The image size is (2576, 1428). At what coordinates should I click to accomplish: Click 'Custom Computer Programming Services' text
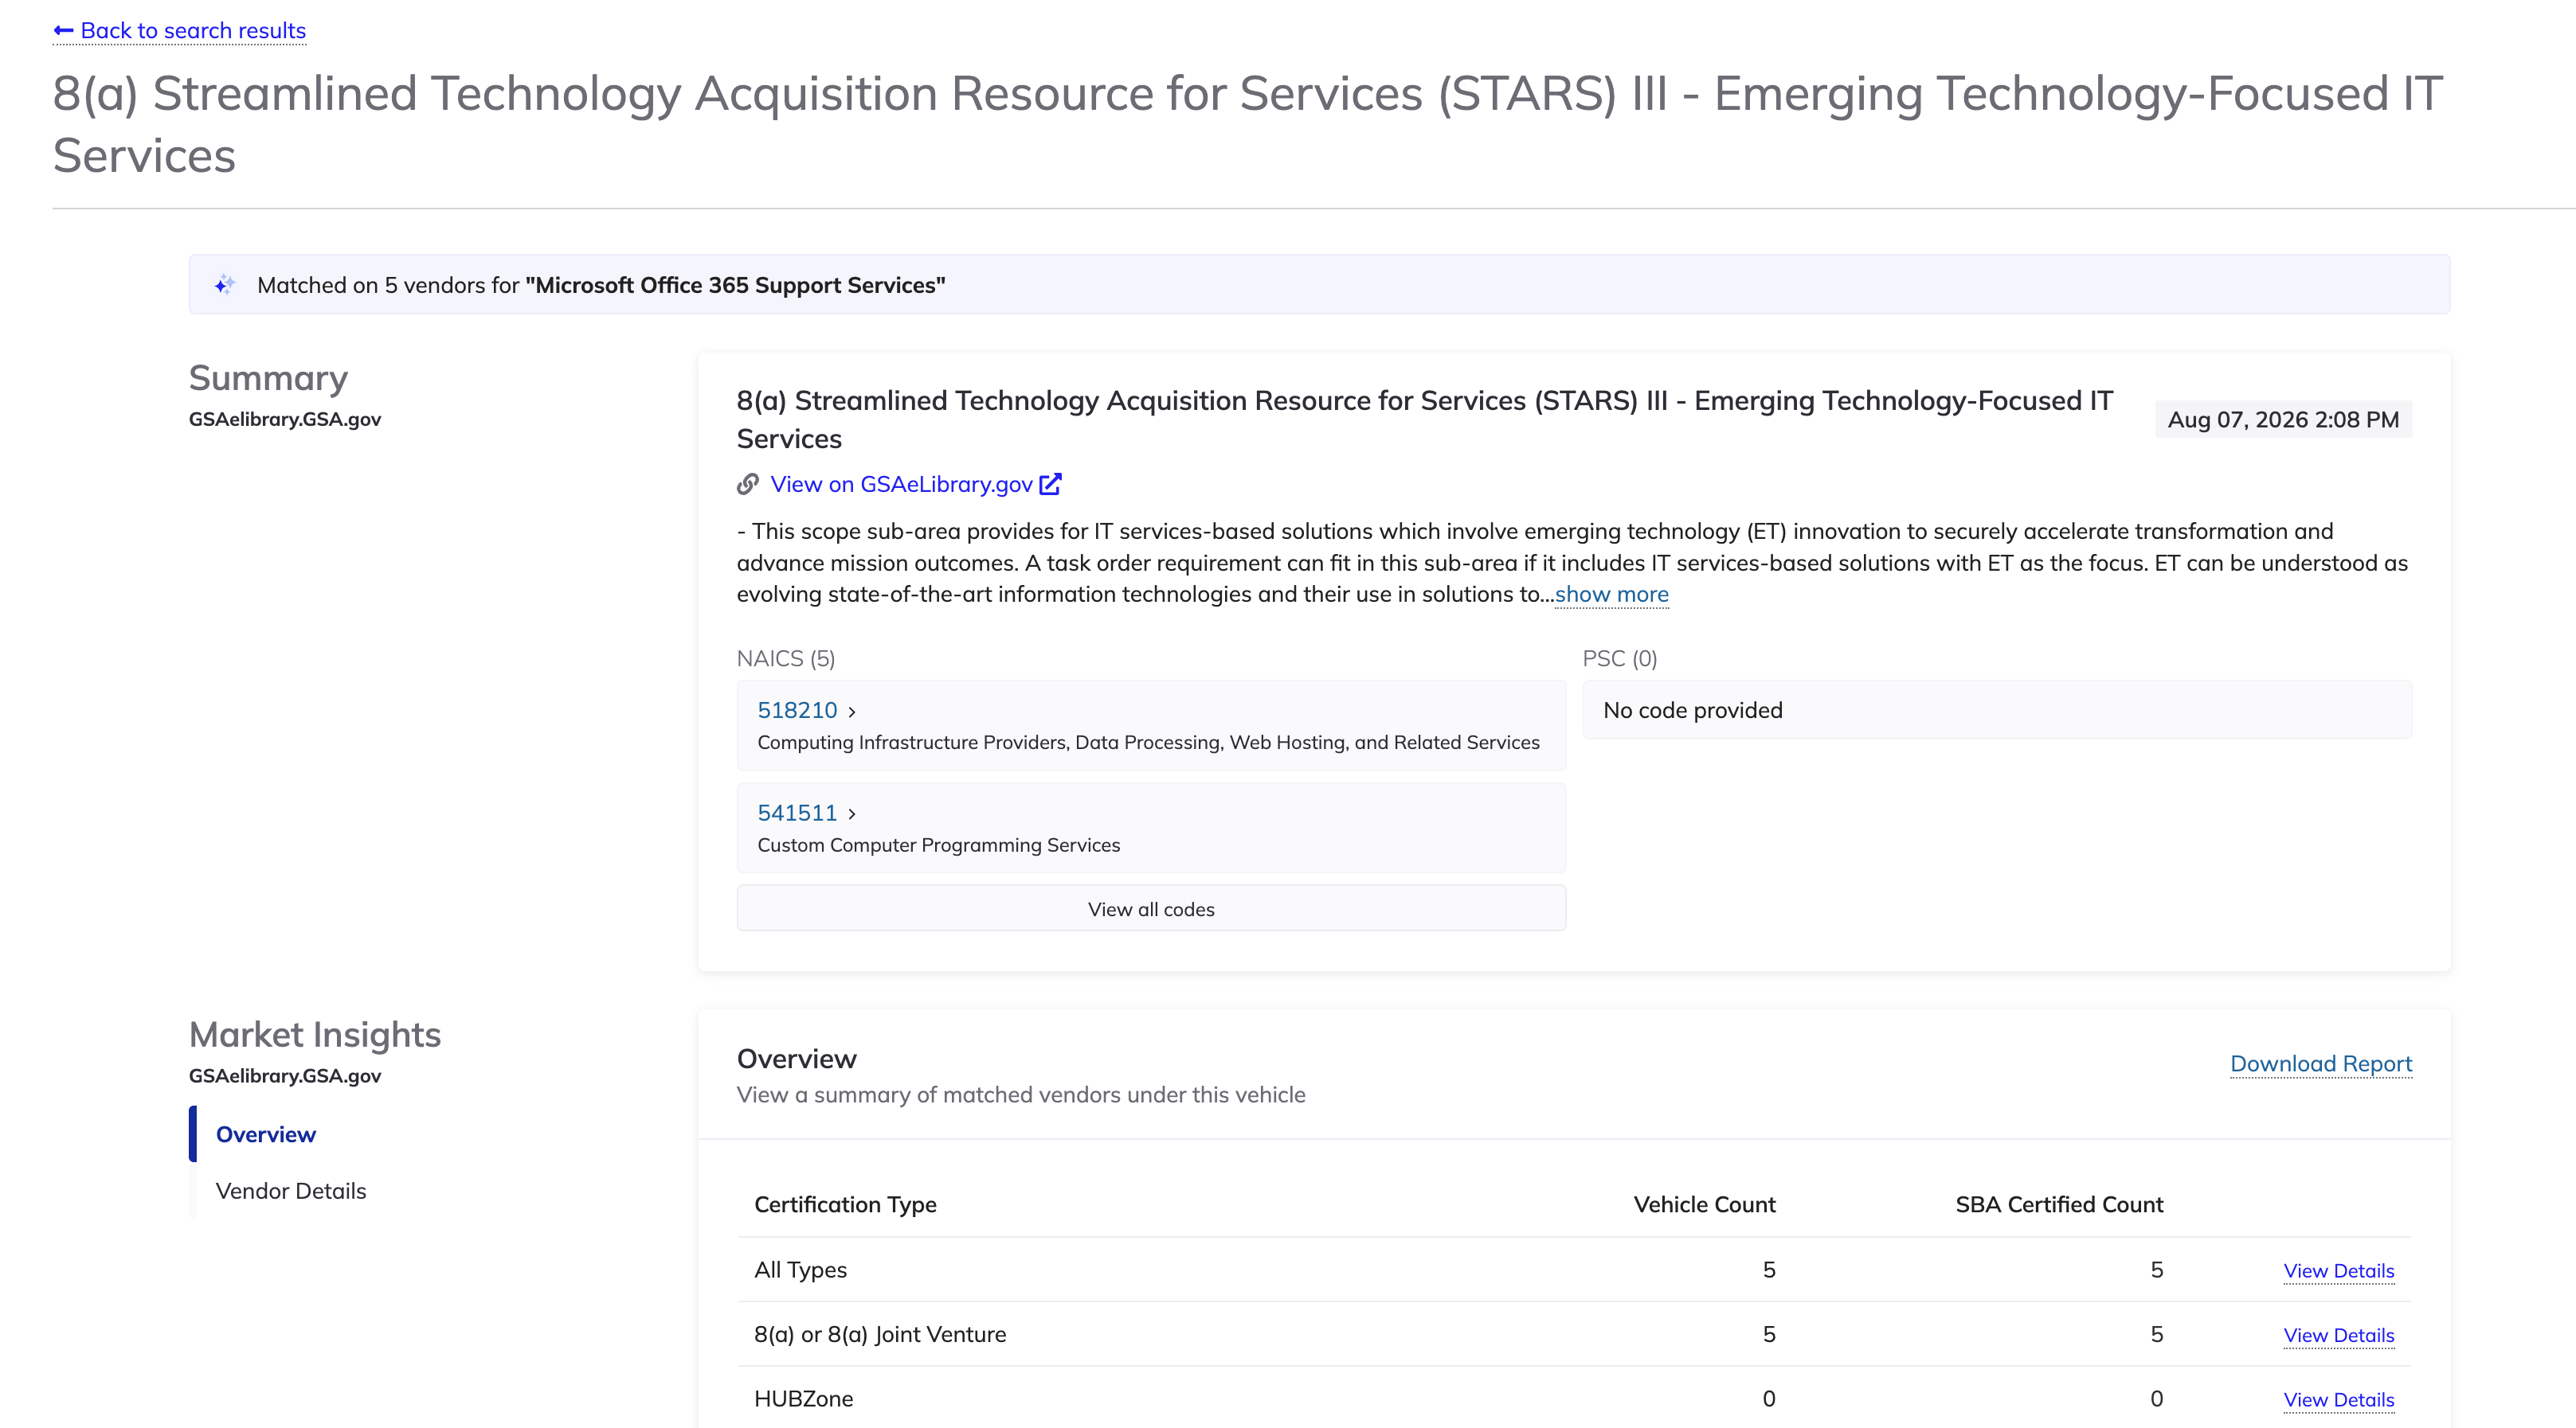(x=938, y=845)
